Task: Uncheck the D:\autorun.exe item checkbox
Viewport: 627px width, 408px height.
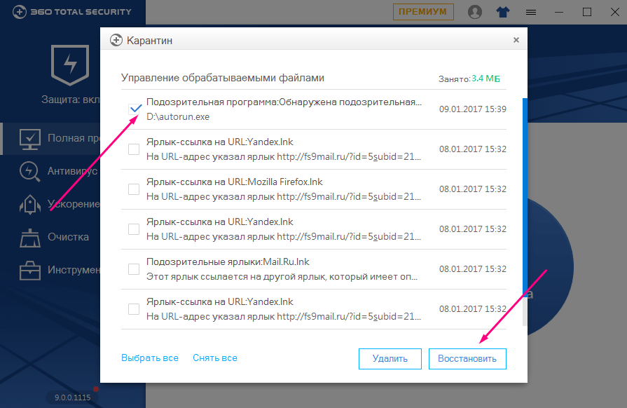Action: coord(134,109)
